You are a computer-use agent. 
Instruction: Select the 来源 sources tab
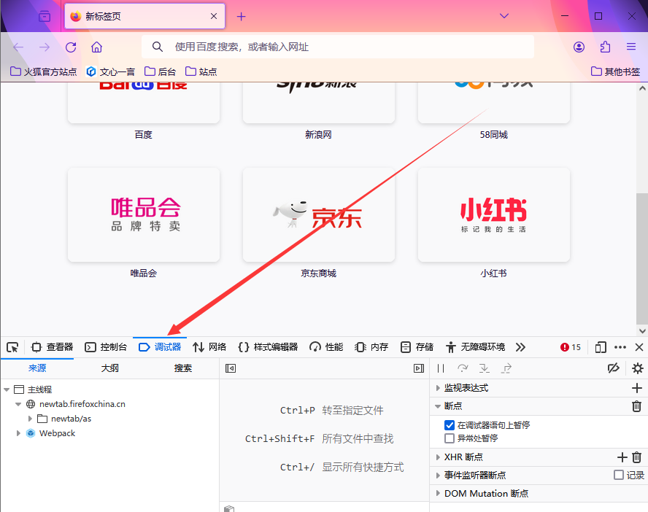[36, 368]
